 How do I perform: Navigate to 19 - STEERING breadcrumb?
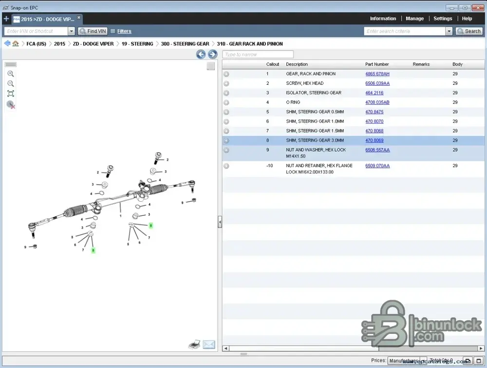coord(137,44)
